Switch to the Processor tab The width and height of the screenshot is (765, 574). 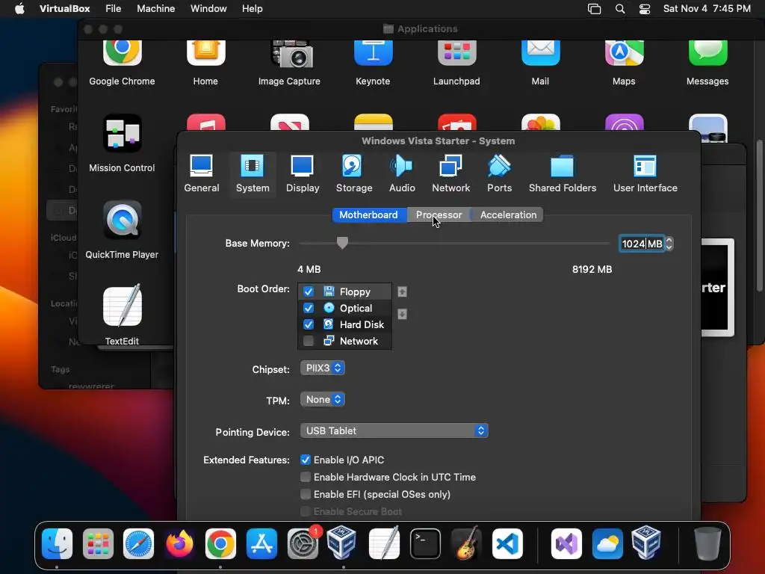point(439,215)
